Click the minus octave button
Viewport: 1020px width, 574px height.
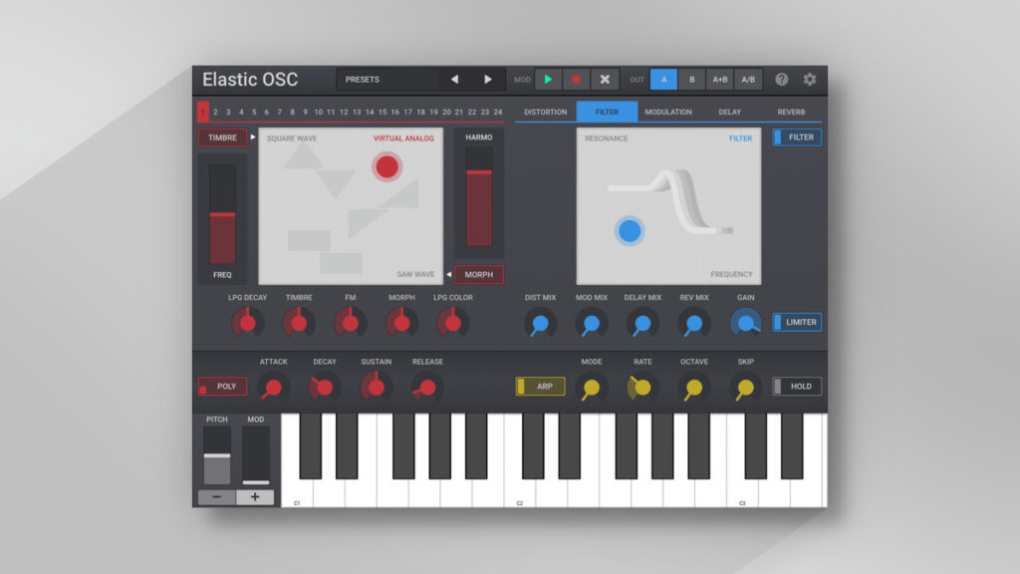(216, 497)
